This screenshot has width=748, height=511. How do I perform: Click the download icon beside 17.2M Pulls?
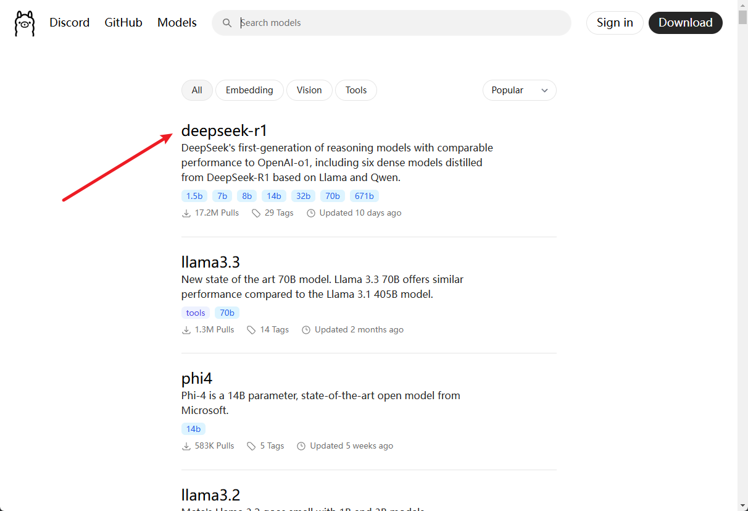point(186,213)
